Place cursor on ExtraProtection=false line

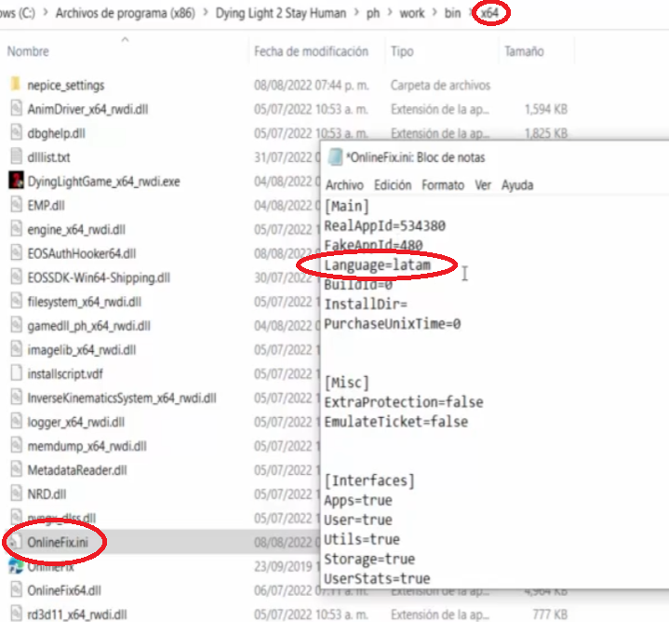(x=404, y=402)
